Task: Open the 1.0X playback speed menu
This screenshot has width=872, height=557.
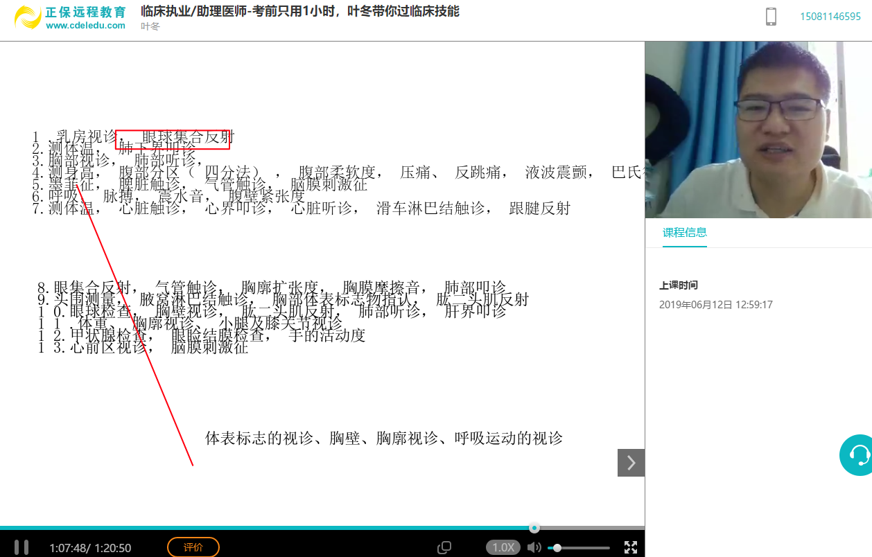Action: point(503,547)
